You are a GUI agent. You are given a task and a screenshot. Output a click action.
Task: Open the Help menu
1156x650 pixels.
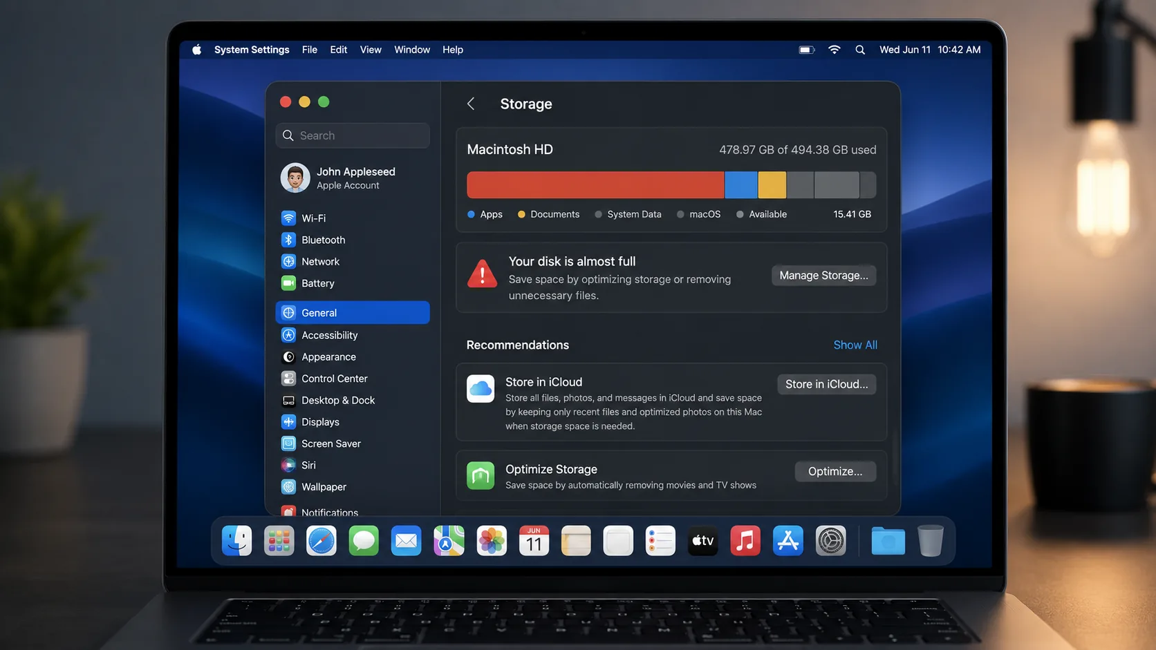click(x=453, y=50)
